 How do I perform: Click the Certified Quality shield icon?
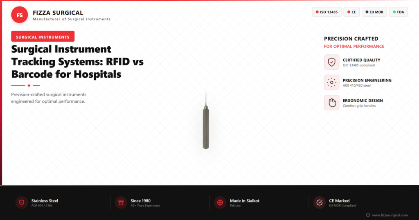pos(331,62)
